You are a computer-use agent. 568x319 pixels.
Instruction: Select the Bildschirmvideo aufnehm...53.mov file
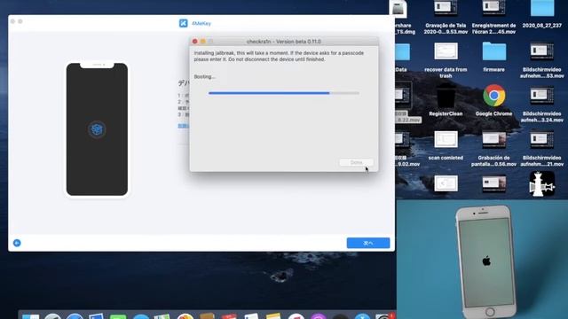[x=542, y=51]
